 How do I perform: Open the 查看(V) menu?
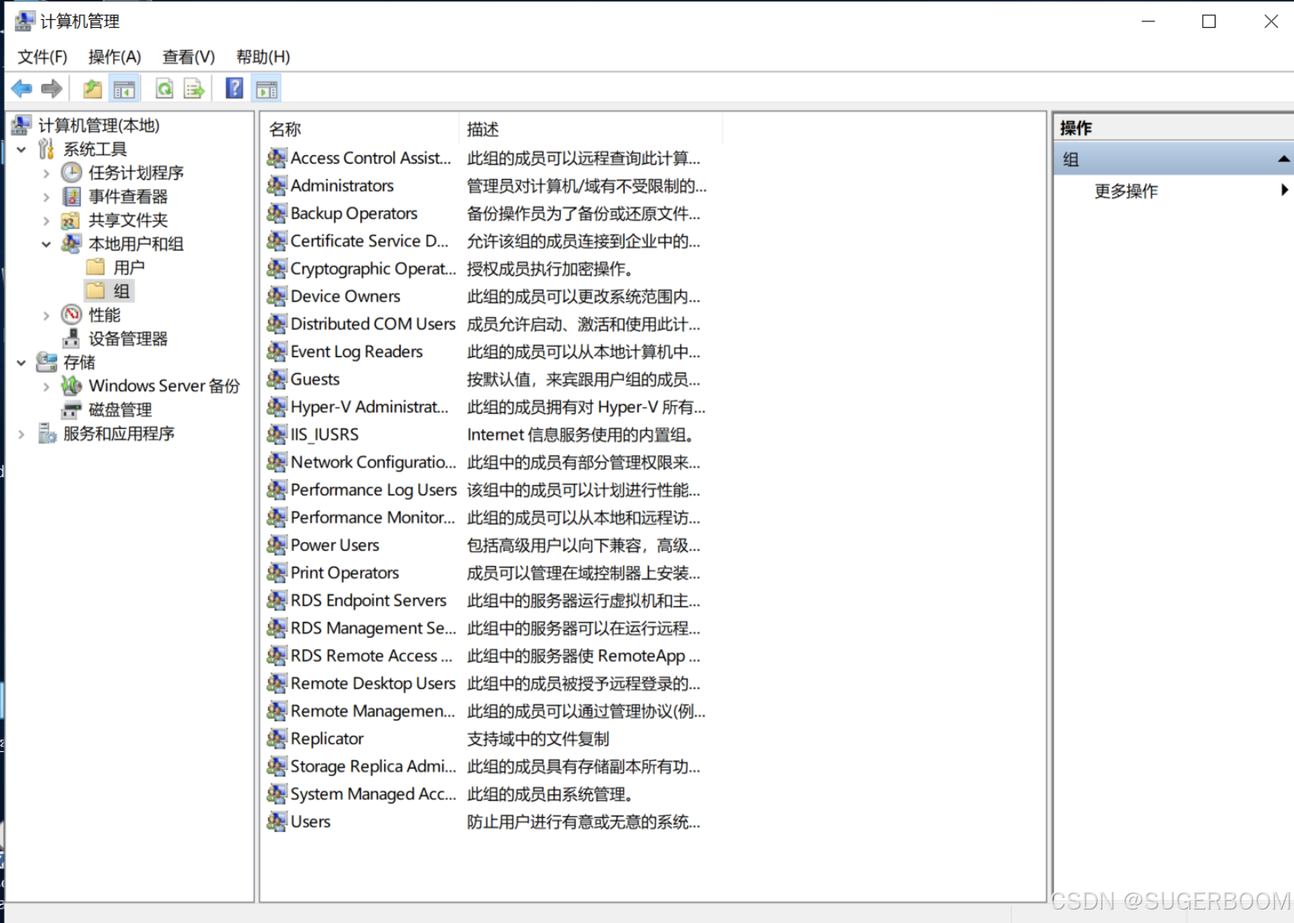[x=188, y=57]
